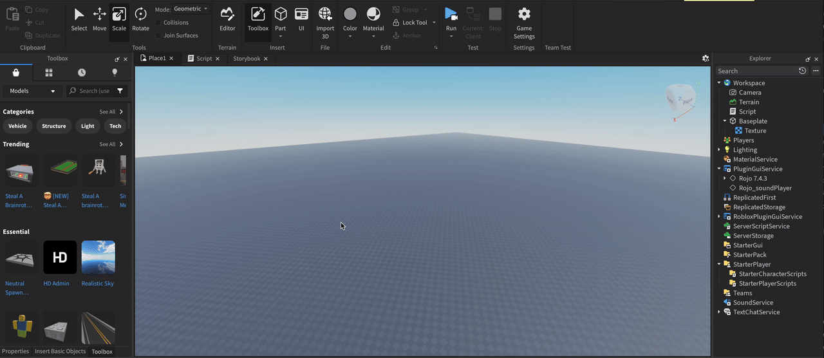Undock the Toolbox panel

pos(117,59)
